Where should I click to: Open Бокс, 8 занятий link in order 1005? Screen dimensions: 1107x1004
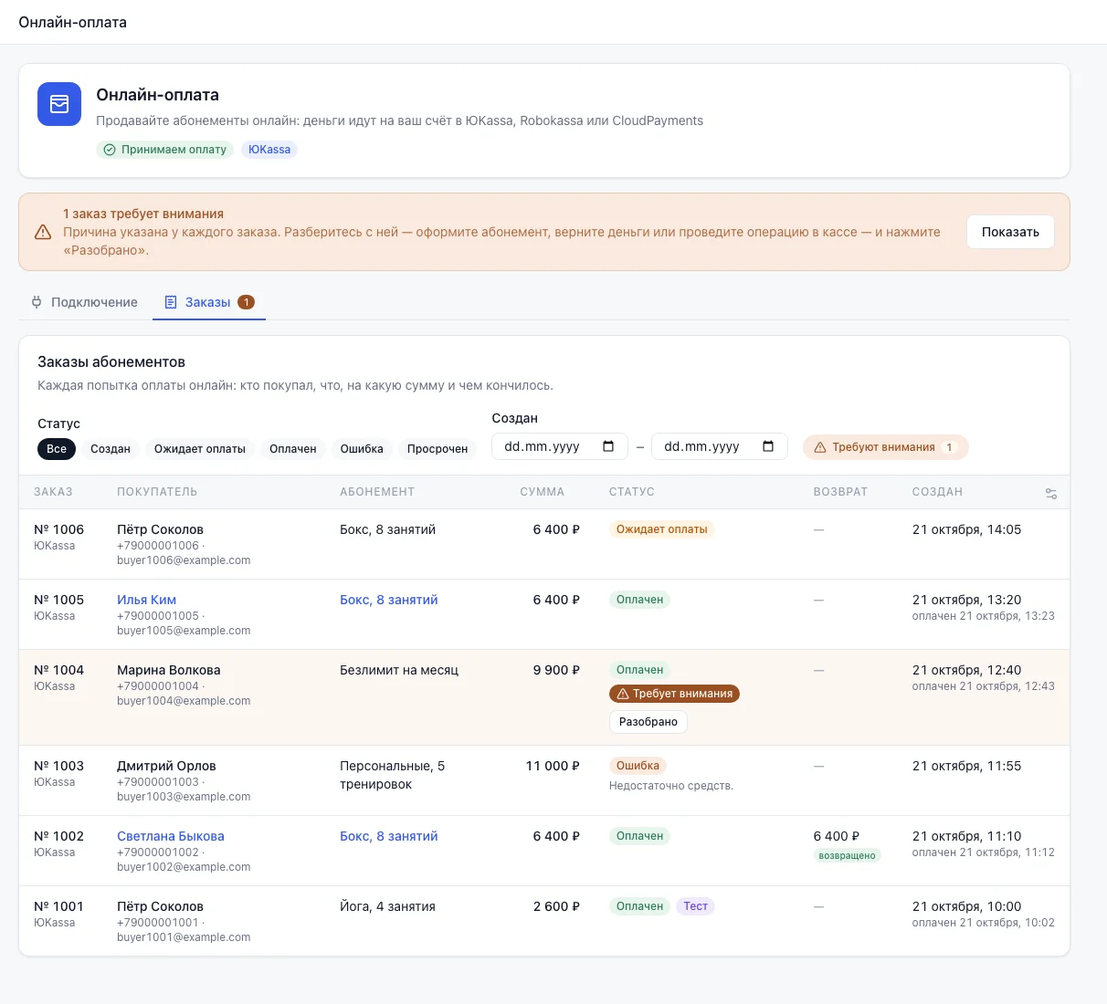click(389, 600)
